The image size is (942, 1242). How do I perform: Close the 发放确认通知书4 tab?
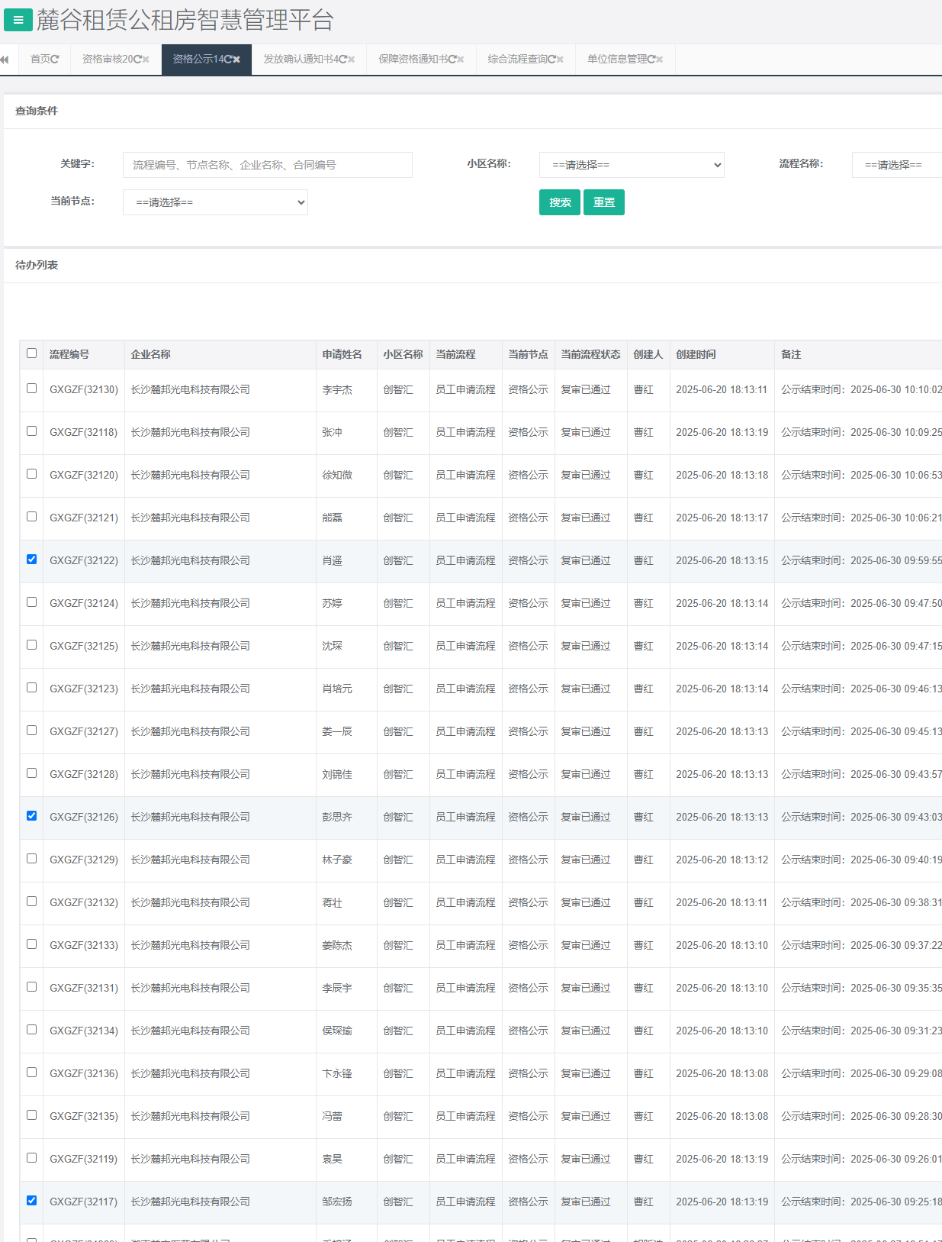click(352, 60)
